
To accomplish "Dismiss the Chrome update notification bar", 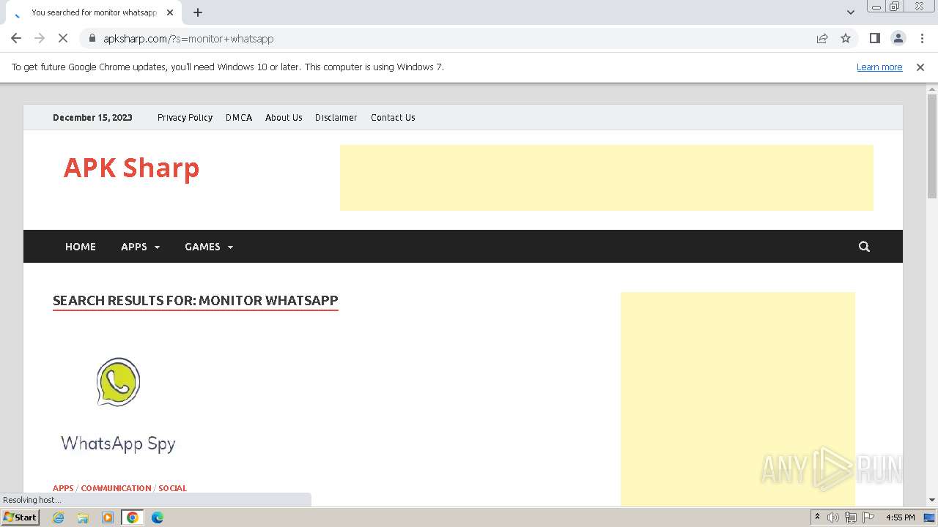I will click(920, 67).
